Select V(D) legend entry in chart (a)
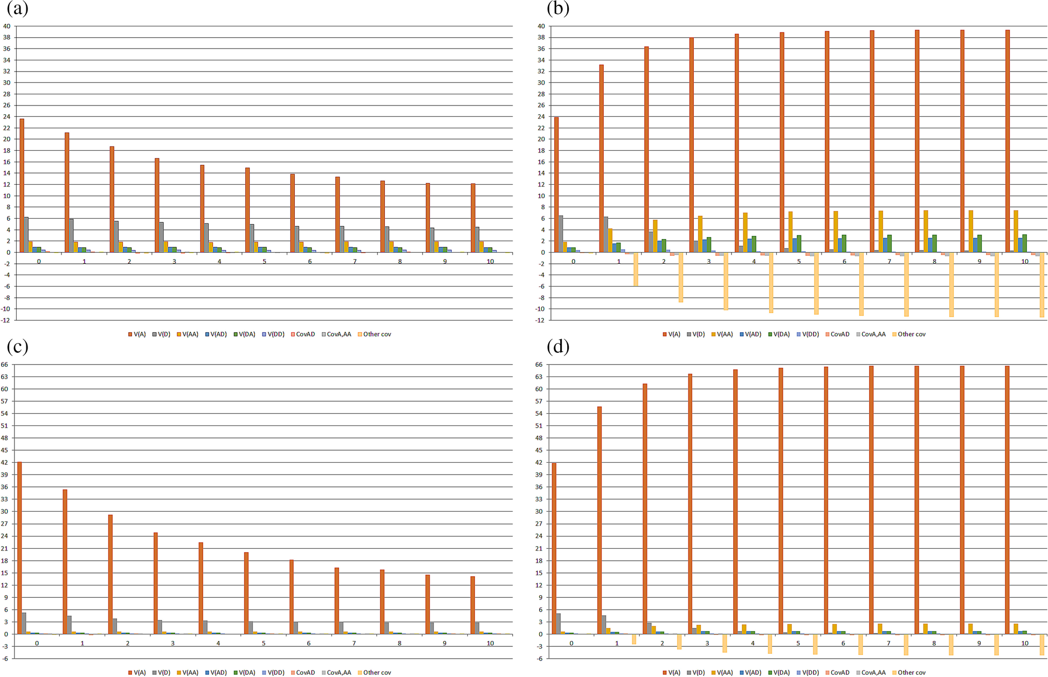The width and height of the screenshot is (1048, 677). click(161, 334)
